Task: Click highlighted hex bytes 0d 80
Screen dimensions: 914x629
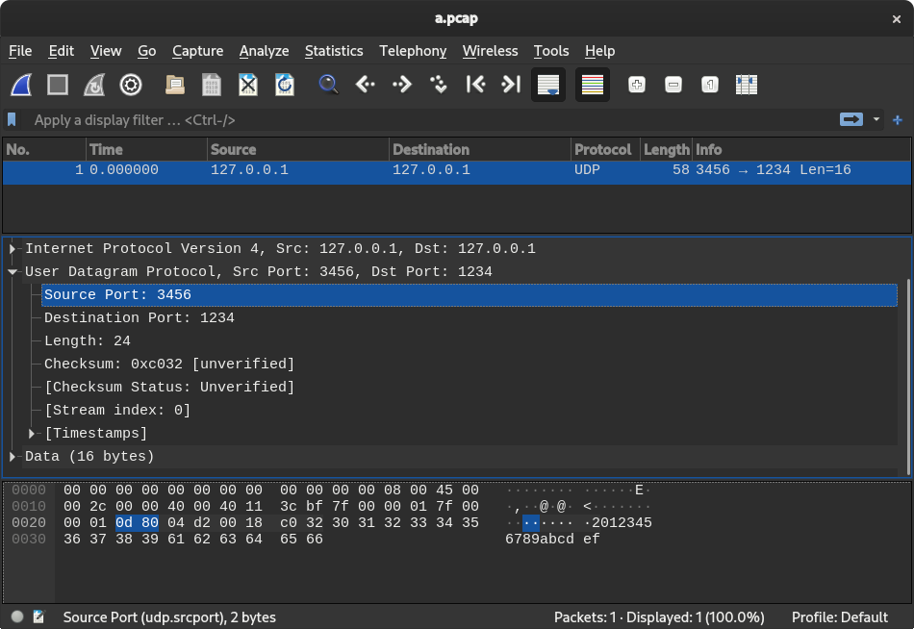Action: point(137,523)
